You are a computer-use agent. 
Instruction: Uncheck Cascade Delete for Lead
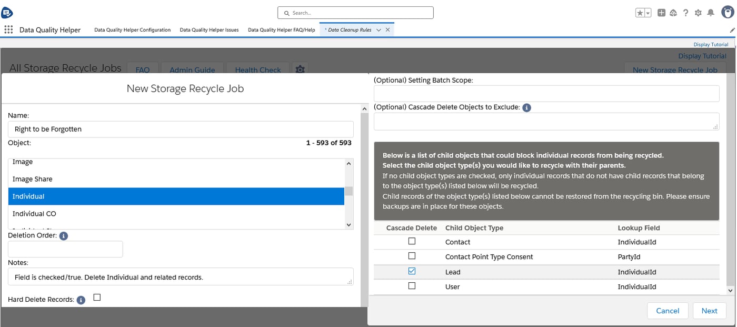(x=412, y=271)
